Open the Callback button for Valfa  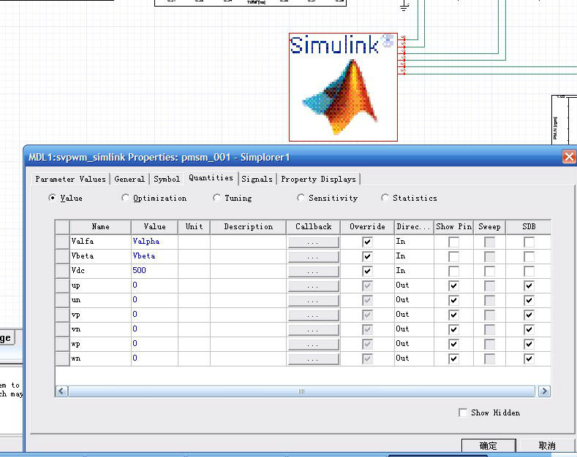313,242
